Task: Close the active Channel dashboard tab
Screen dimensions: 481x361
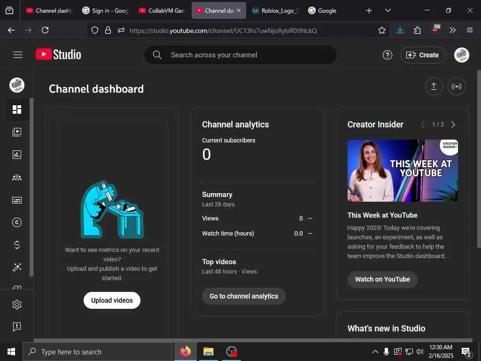Action: 239,11
